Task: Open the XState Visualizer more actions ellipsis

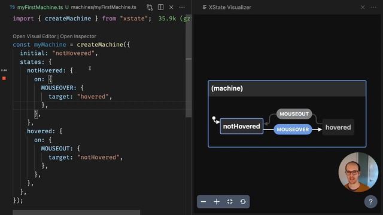Action: [x=373, y=7]
